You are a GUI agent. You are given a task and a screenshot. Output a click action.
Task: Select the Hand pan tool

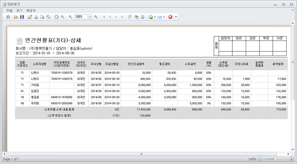(x=56, y=17)
